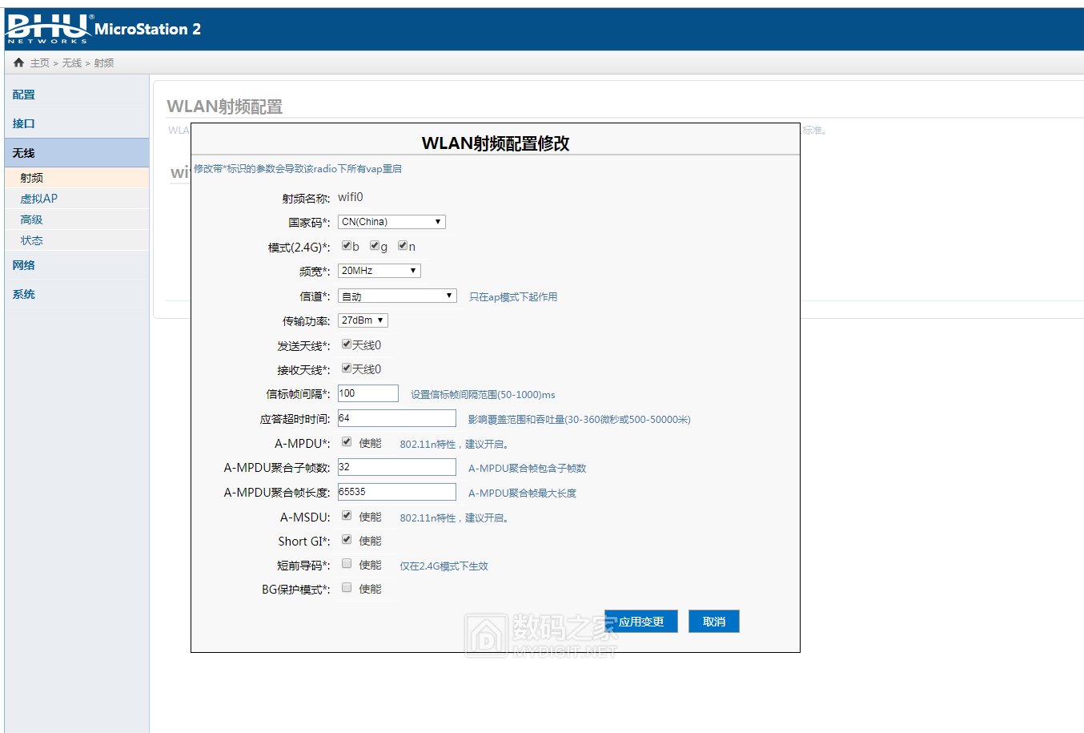Disable the A-MPDU 使能 checkbox
The height and width of the screenshot is (733, 1084).
[347, 441]
